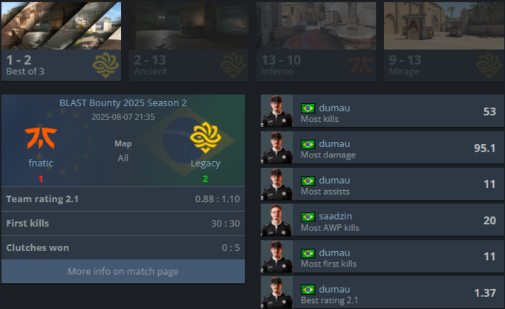Open dumau's Best rating 2.1 entry
The height and width of the screenshot is (309, 505).
click(x=382, y=293)
